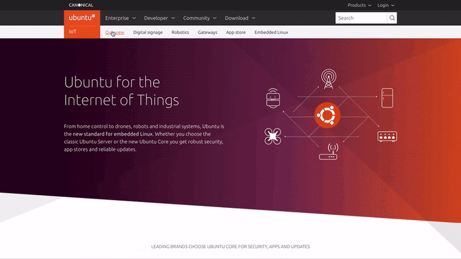This screenshot has height=259, width=461.
Task: Click the network switch icon
Action: point(387,136)
